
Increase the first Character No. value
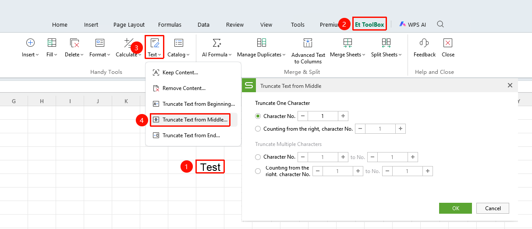click(343, 116)
